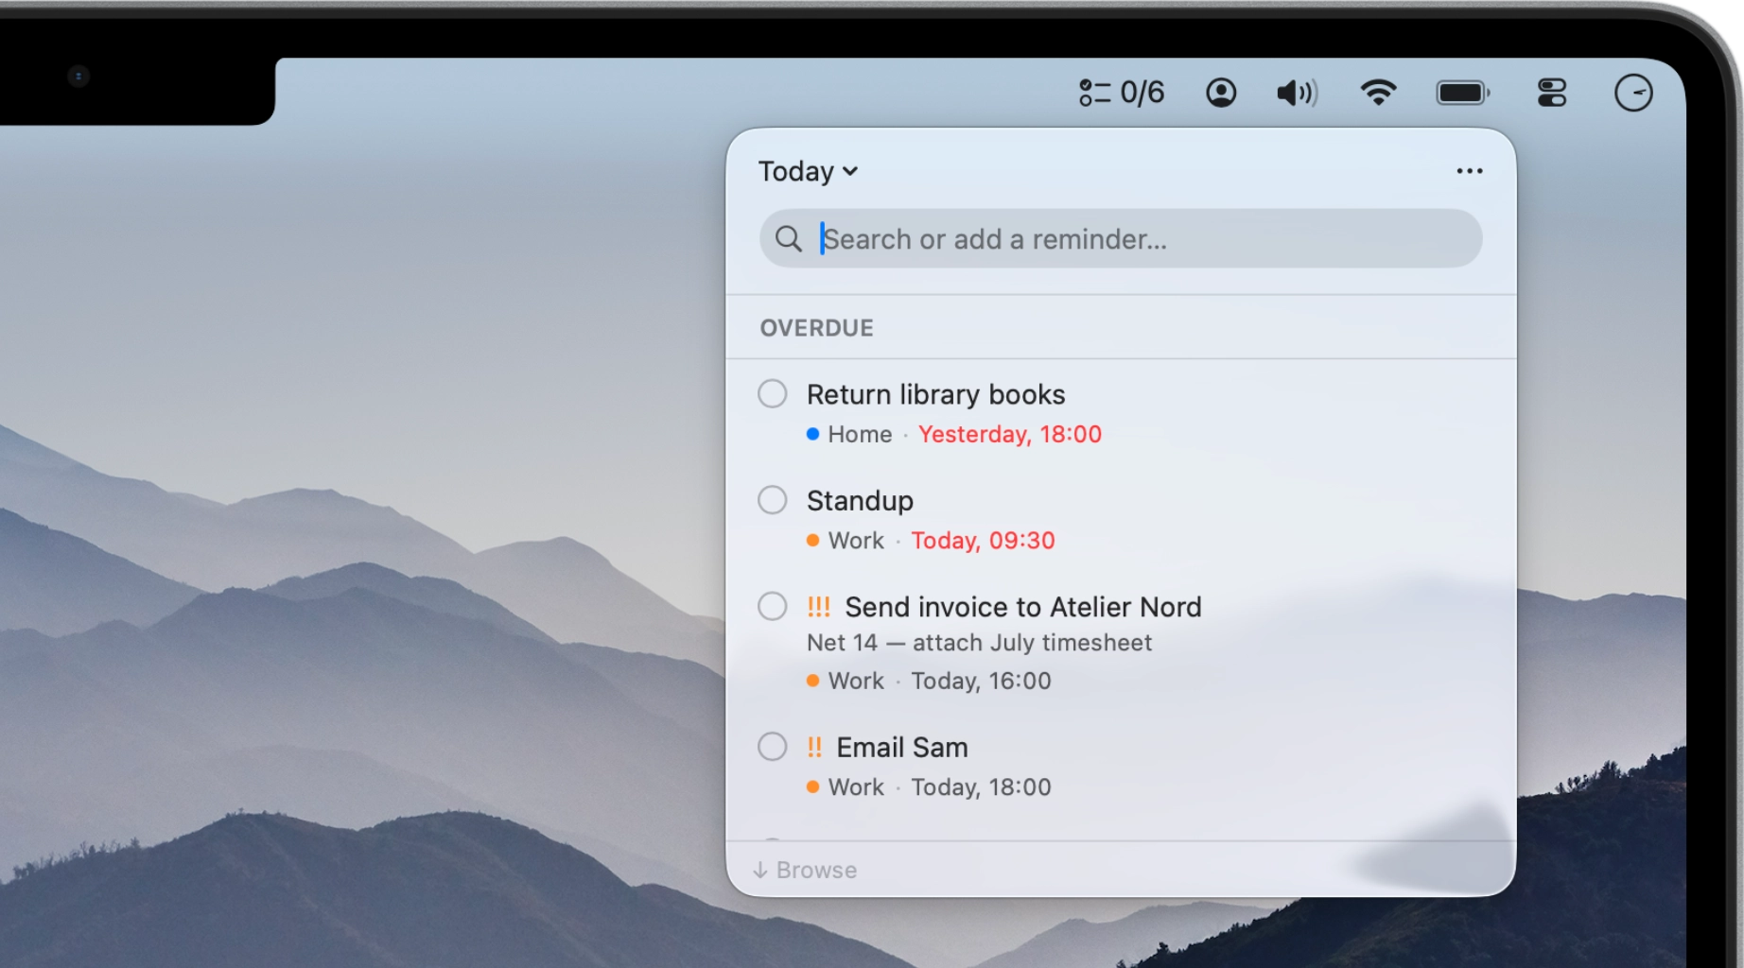Screen dimensions: 1744x968
Task: Select the Return library books title
Action: tap(936, 394)
